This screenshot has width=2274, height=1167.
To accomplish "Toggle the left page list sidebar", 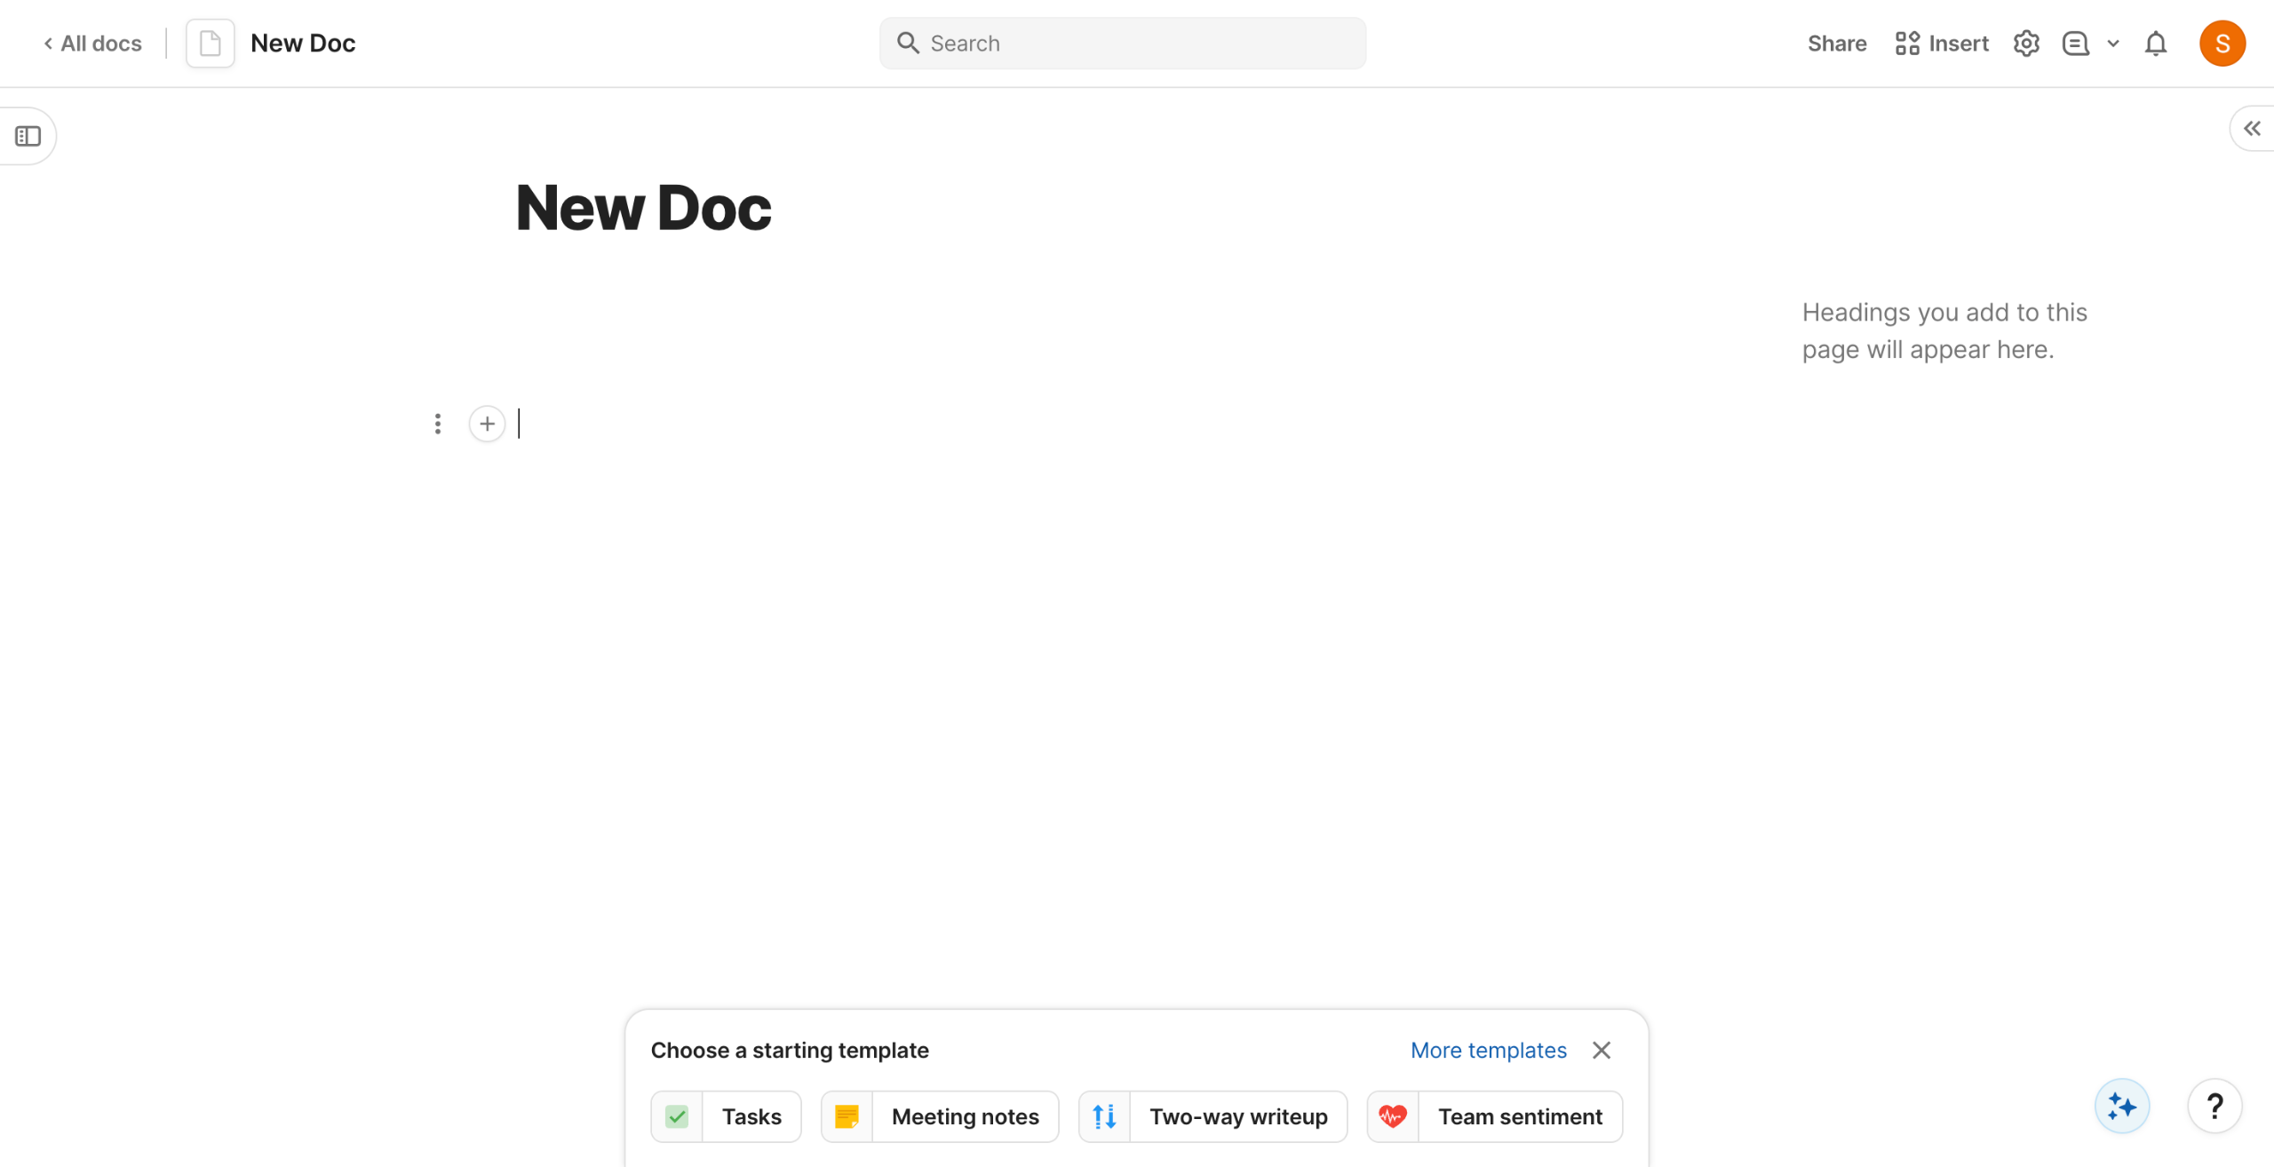I will pyautogui.click(x=28, y=136).
